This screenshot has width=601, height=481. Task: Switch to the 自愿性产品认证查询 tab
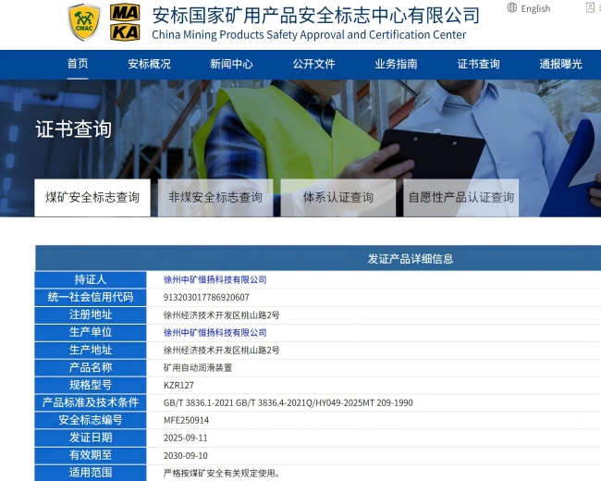[x=460, y=197]
